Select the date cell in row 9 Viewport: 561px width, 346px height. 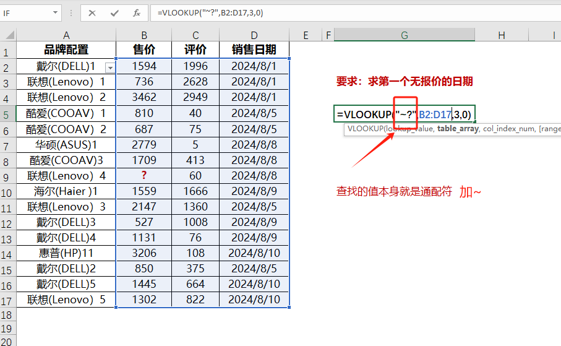(x=254, y=176)
